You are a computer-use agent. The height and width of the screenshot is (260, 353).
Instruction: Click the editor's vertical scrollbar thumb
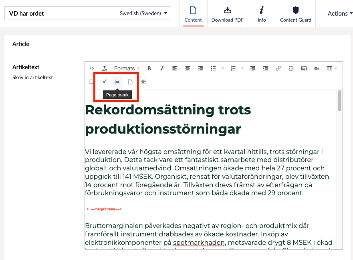(x=340, y=101)
